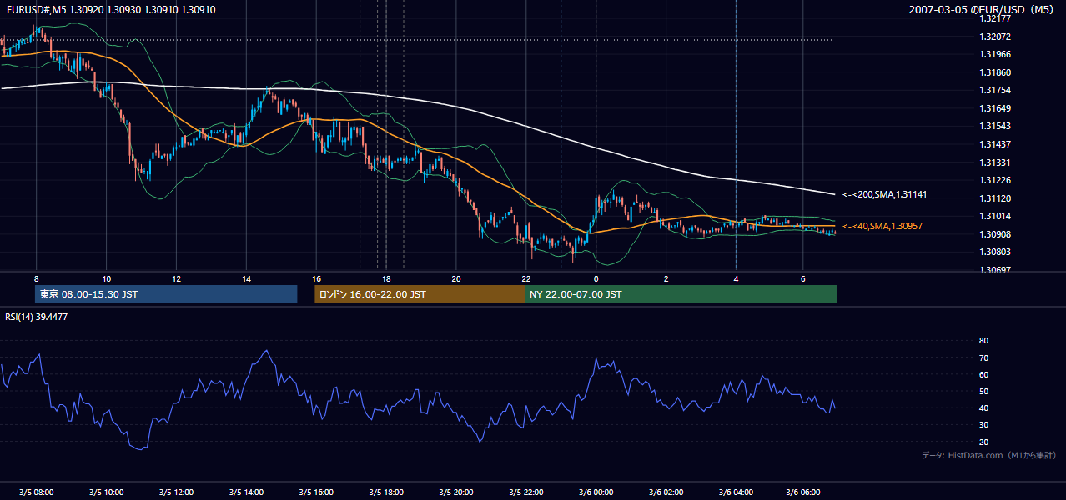This screenshot has height=500, width=1066.
Task: Click price axis value 1.31860
Action: pos(995,72)
